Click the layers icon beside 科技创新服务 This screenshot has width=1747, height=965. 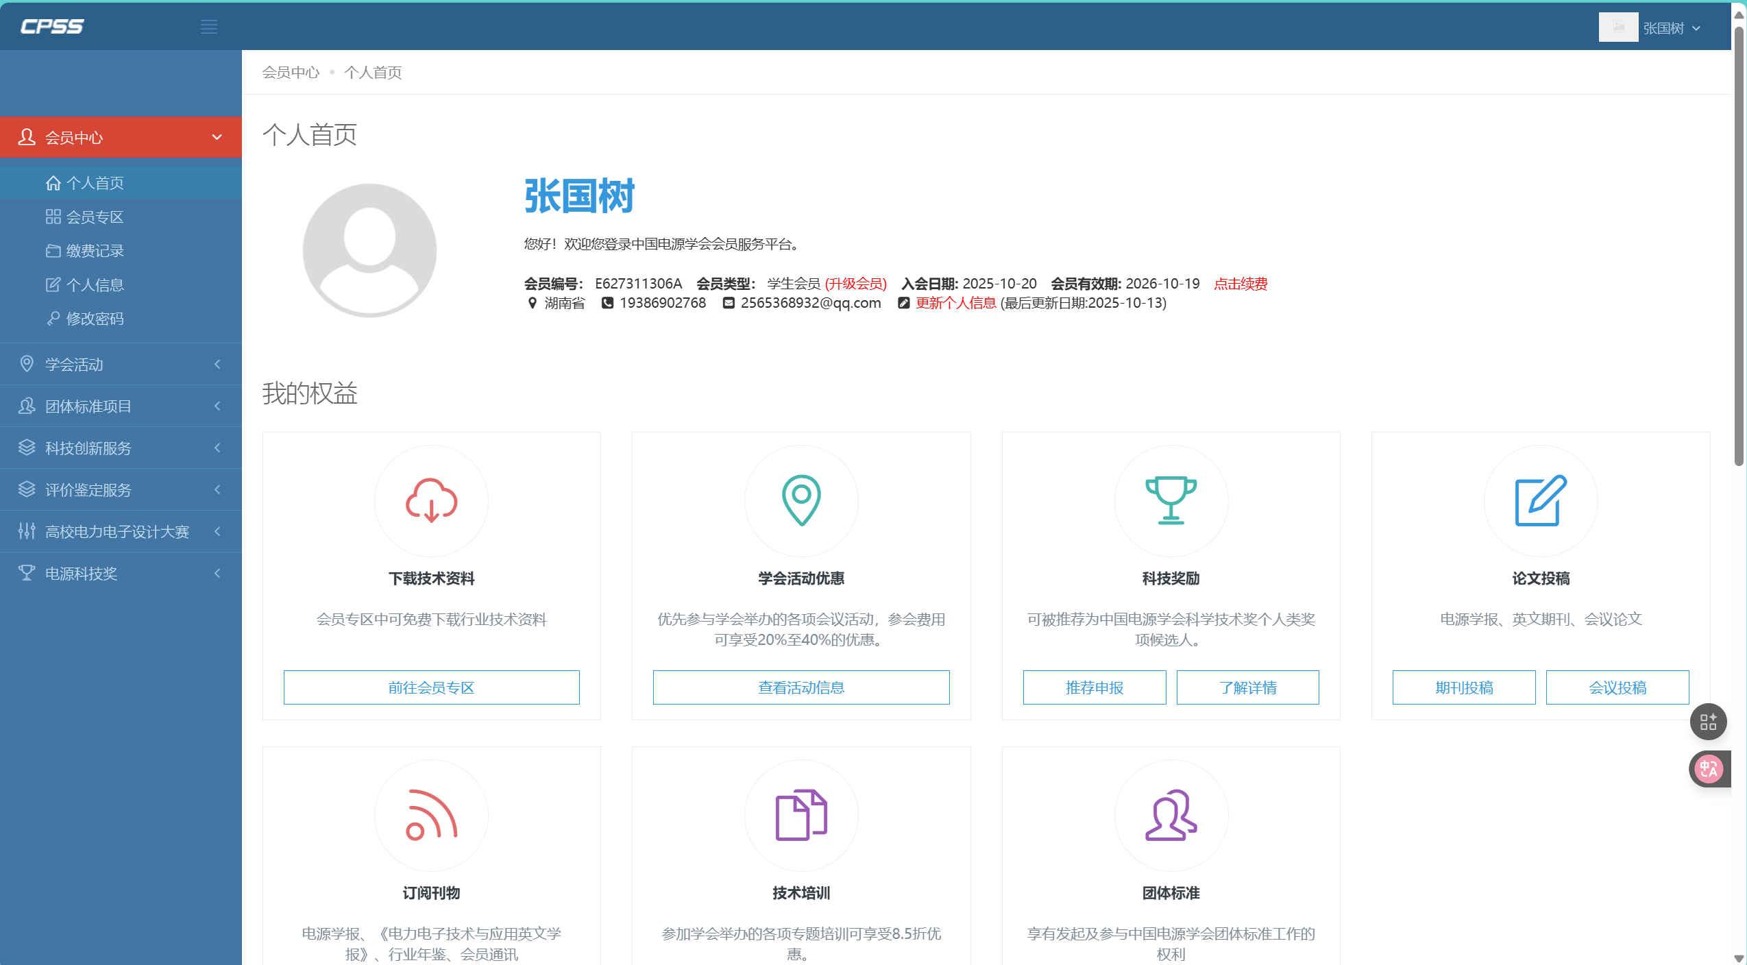tap(27, 448)
